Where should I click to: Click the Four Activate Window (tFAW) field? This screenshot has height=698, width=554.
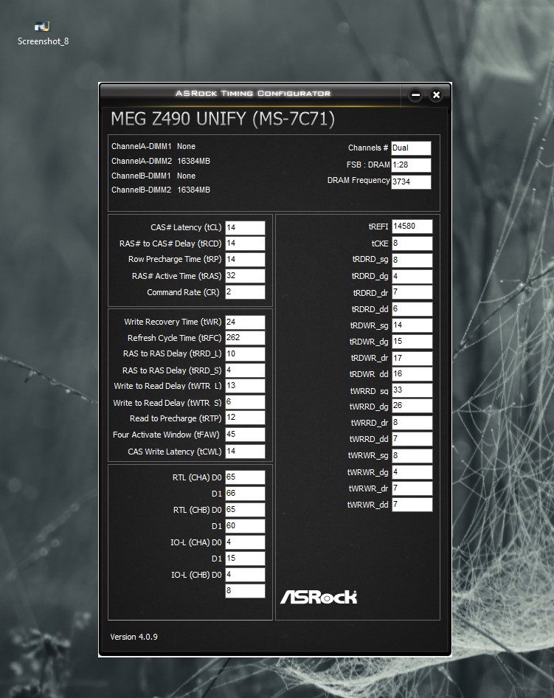[x=245, y=435]
